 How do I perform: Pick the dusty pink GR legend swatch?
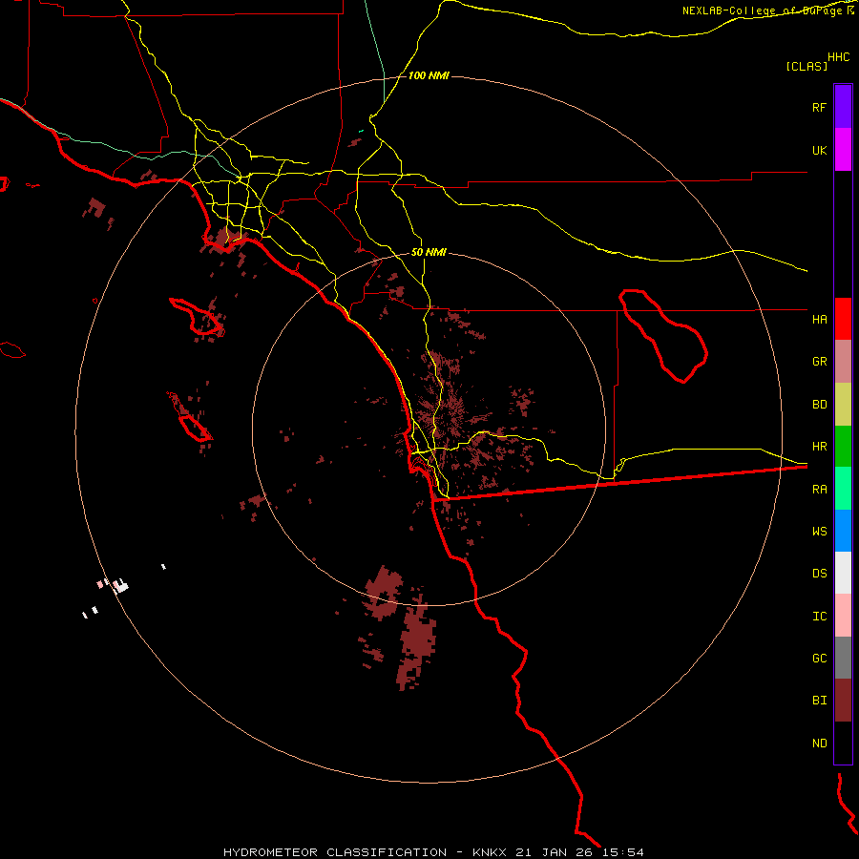click(843, 362)
